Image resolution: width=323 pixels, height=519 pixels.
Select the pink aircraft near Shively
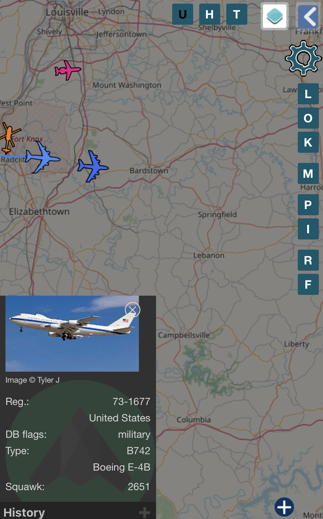(68, 70)
